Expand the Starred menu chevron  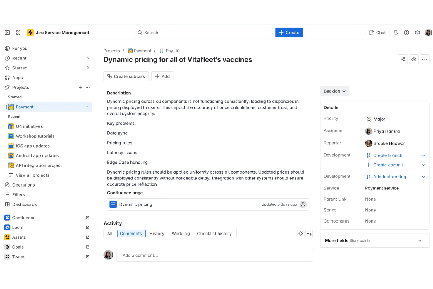88,68
